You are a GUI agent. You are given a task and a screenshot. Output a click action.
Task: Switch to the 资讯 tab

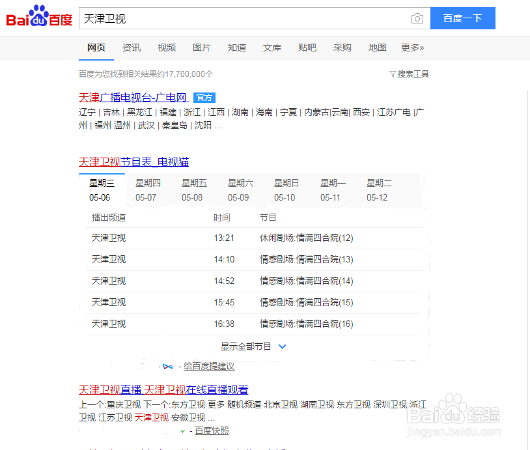point(132,48)
